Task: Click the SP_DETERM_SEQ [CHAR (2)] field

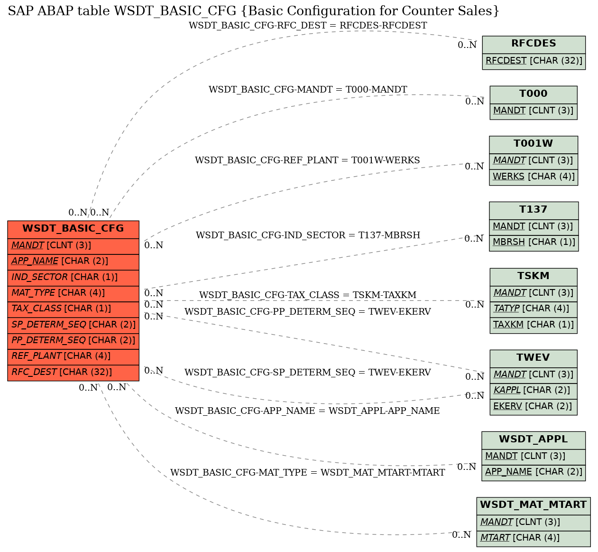Action: [x=74, y=325]
